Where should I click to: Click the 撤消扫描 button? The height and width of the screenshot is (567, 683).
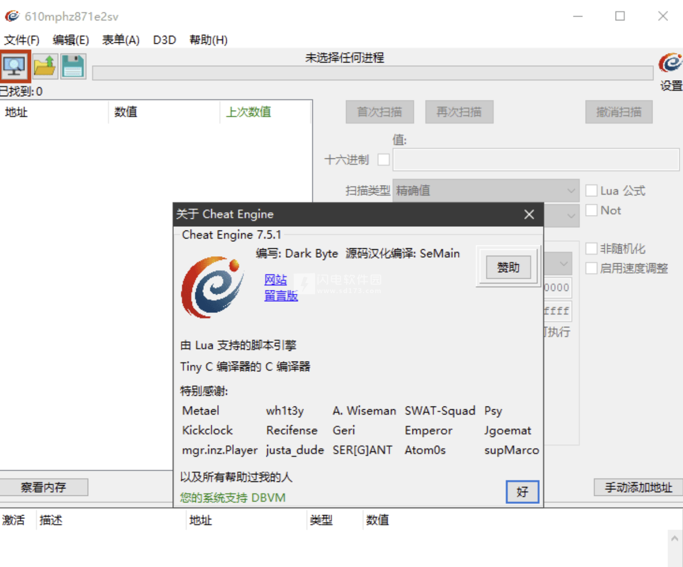click(x=619, y=112)
